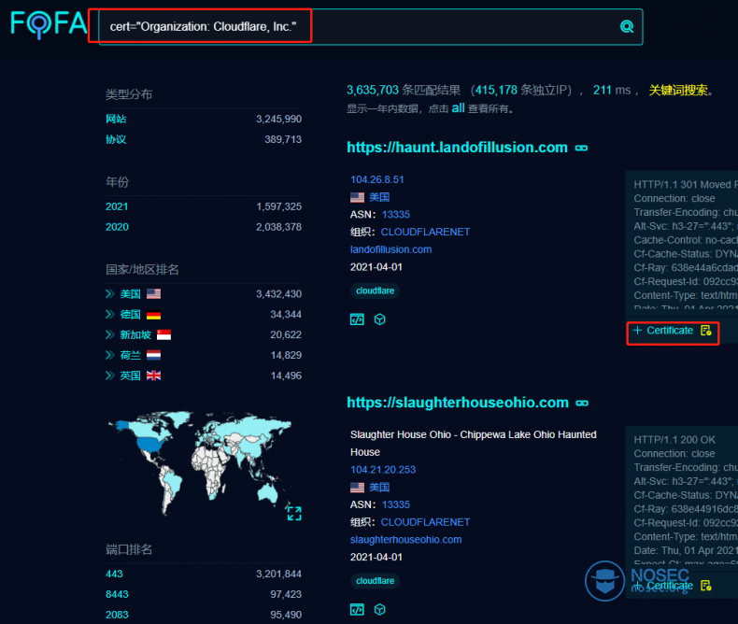Click 'all' to view all data
The image size is (738, 624).
click(x=458, y=108)
